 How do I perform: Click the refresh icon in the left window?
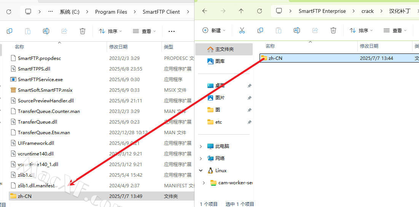pyautogui.click(x=9, y=12)
